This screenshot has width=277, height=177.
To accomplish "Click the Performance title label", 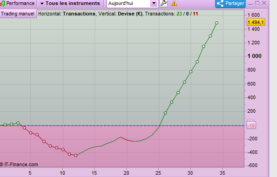I will (x=20, y=3).
